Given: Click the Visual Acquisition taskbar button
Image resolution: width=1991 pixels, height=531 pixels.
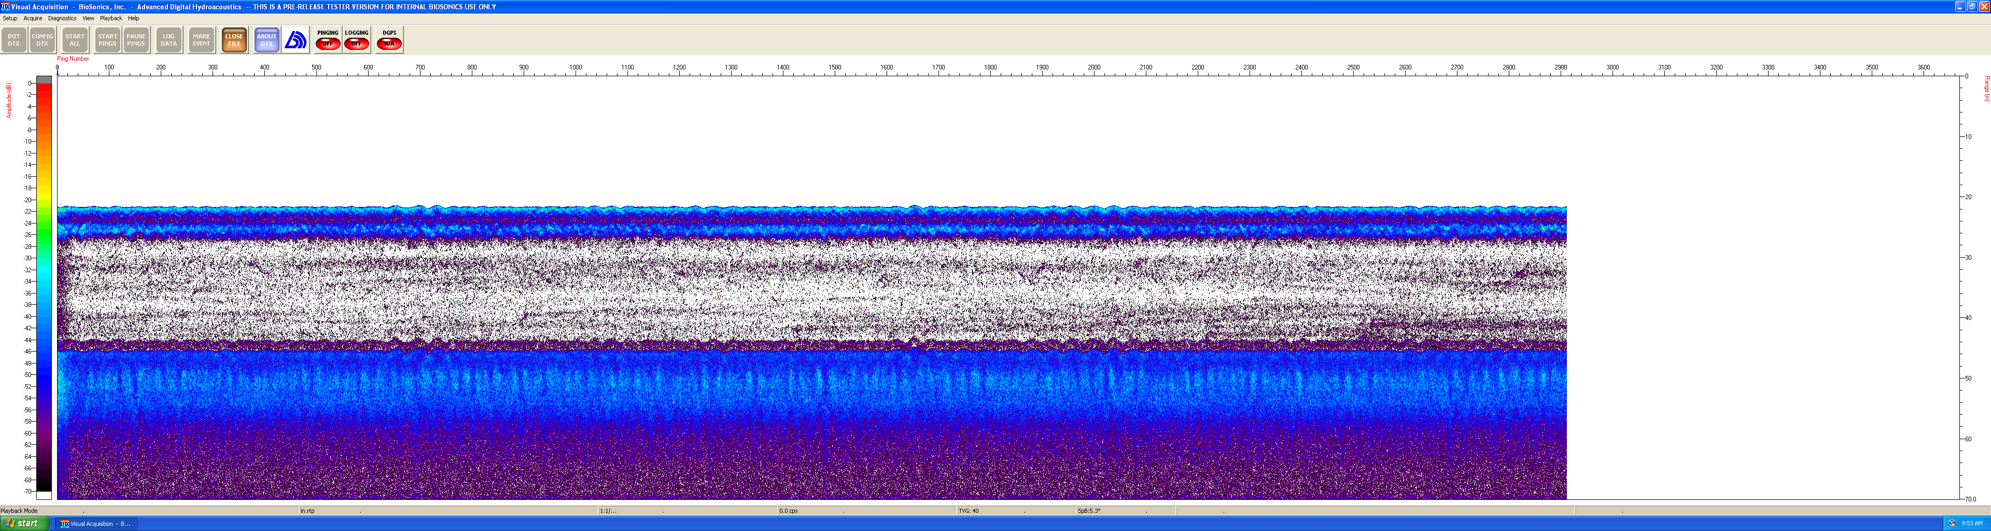Looking at the screenshot, I should click(96, 523).
